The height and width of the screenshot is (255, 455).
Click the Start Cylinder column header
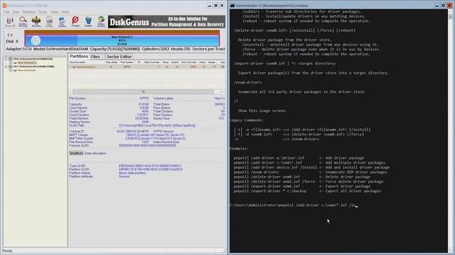pyautogui.click(x=151, y=62)
